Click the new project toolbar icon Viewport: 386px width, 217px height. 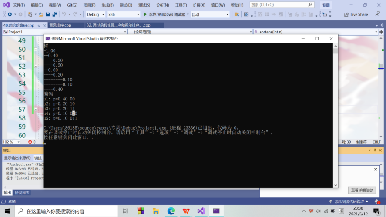[30, 14]
